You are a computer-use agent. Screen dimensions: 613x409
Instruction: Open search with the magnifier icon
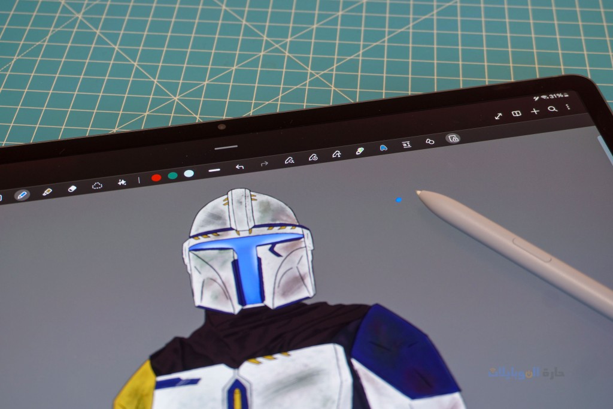(x=553, y=109)
